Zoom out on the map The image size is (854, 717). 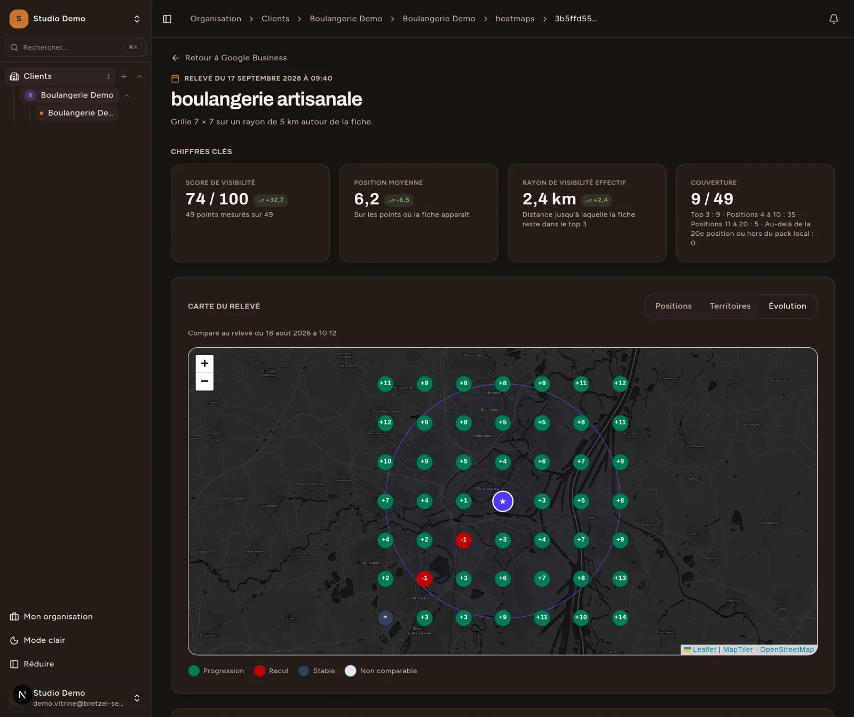point(204,381)
